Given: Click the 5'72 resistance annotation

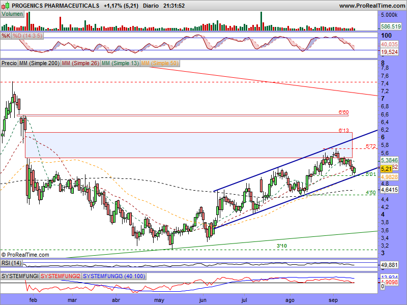Looking at the screenshot, I should coord(371,146).
